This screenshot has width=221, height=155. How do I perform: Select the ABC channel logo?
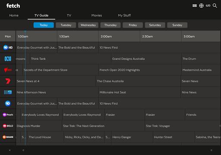click(x=8, y=59)
